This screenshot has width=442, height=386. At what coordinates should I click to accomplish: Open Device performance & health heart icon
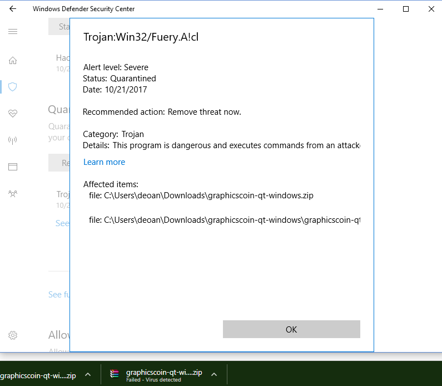[x=13, y=113]
